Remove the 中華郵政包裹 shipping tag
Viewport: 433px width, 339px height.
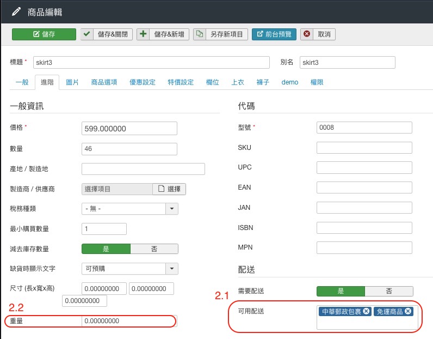pos(366,311)
